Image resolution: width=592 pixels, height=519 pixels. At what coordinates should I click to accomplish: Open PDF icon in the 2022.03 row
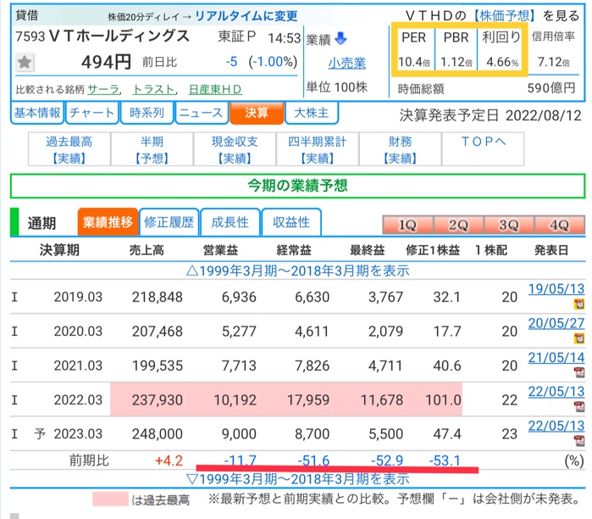[578, 407]
